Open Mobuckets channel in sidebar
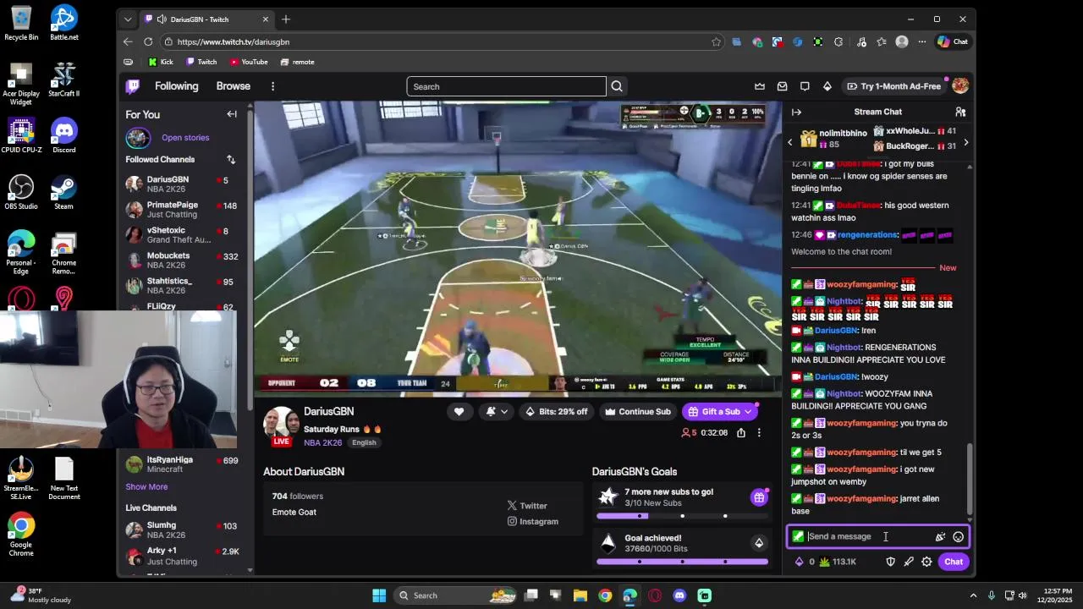This screenshot has height=609, width=1083. pyautogui.click(x=182, y=260)
